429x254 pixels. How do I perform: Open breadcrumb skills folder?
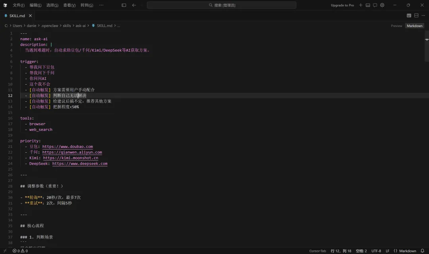pyautogui.click(x=67, y=26)
